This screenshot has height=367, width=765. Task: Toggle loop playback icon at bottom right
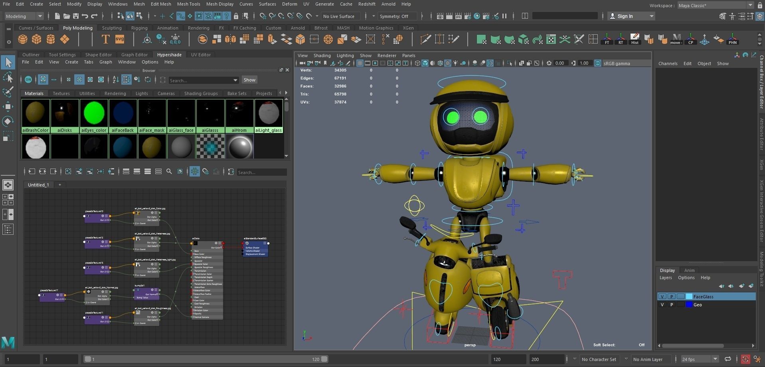point(728,359)
